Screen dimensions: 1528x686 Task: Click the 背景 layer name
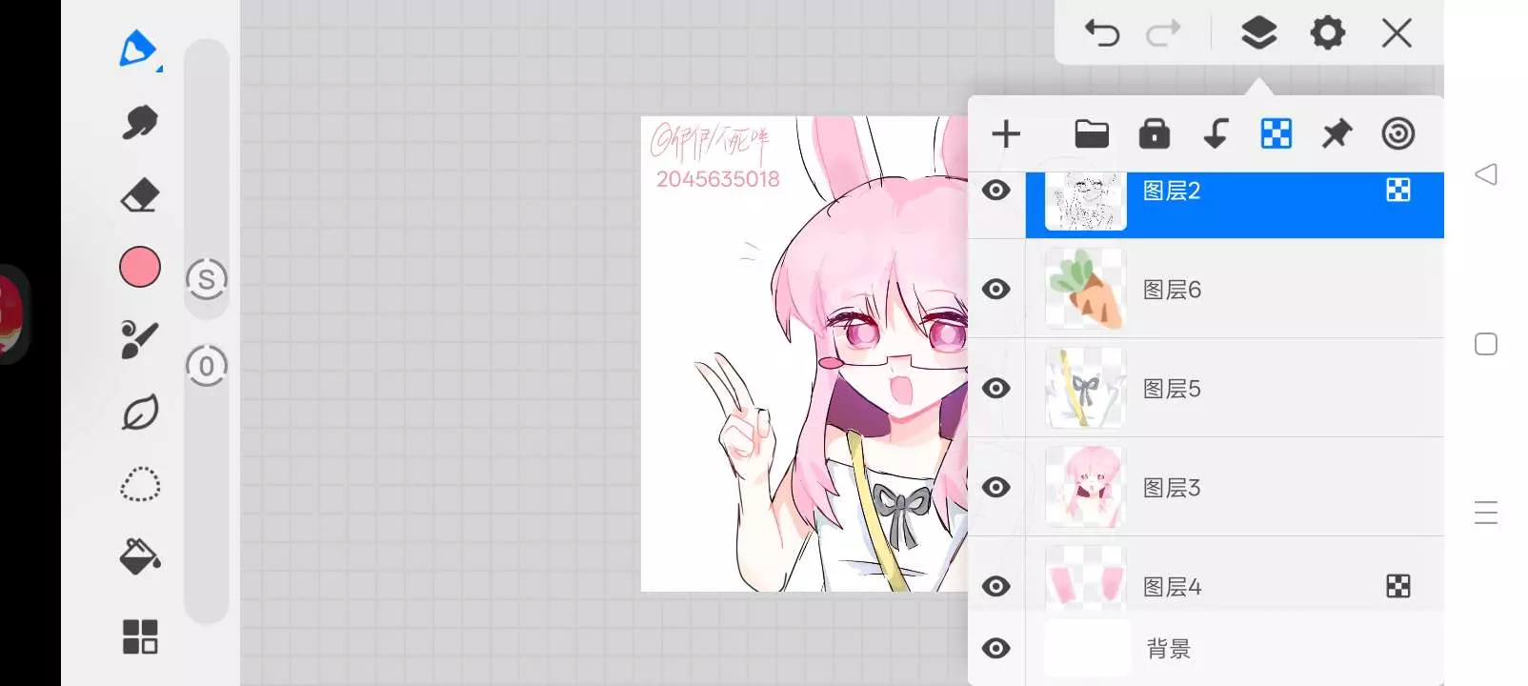(x=1169, y=650)
